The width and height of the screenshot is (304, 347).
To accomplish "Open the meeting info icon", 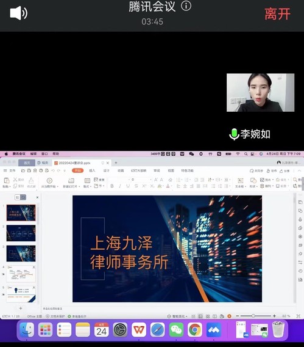I will (186, 6).
